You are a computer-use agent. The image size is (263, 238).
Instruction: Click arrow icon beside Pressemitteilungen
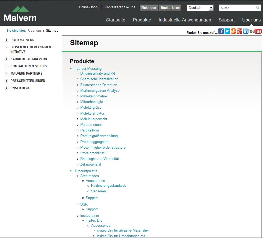(x=6, y=81)
